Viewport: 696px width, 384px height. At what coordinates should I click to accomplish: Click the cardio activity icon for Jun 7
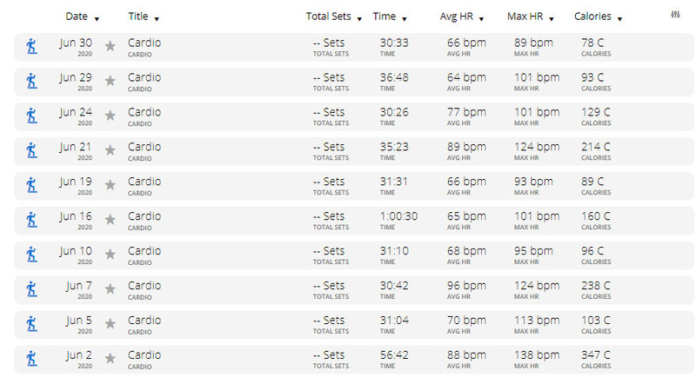(x=31, y=289)
